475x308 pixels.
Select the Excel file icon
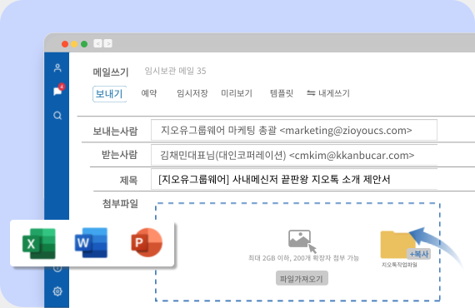(39, 244)
